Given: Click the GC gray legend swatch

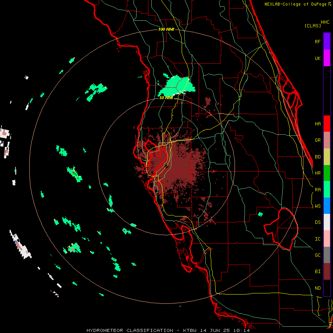Looking at the screenshot, I should tap(327, 255).
